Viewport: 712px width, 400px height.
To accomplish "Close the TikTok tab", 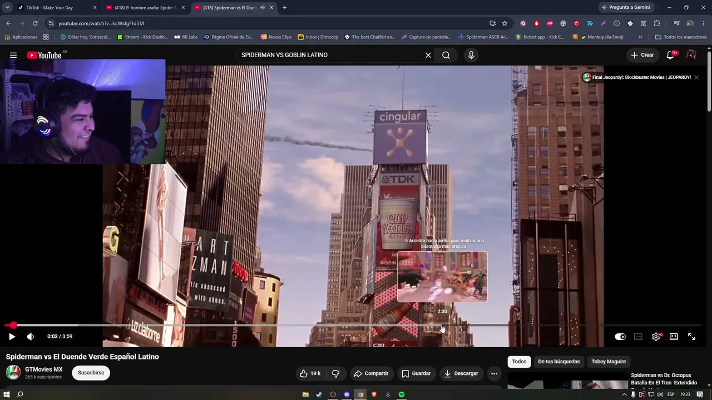I will 95,8.
